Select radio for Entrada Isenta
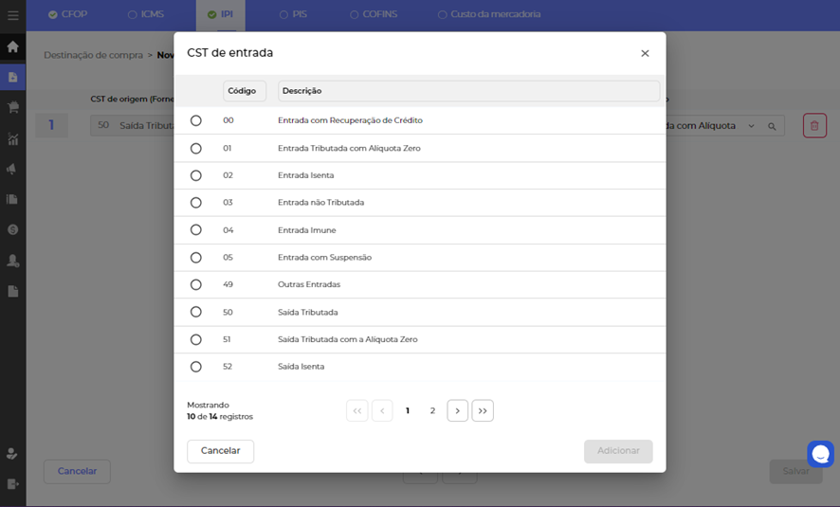 [x=196, y=175]
